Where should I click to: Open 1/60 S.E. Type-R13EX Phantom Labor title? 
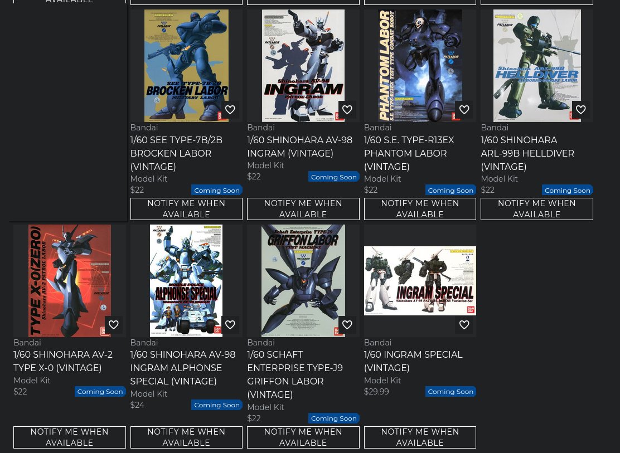(409, 153)
